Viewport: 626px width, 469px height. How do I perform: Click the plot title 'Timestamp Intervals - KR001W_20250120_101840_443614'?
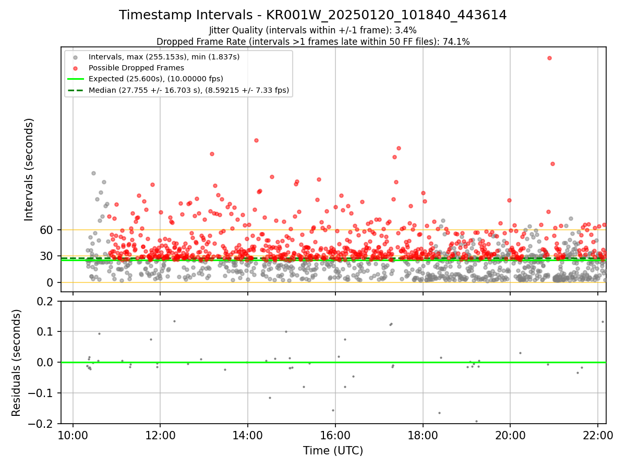[x=312, y=15]
